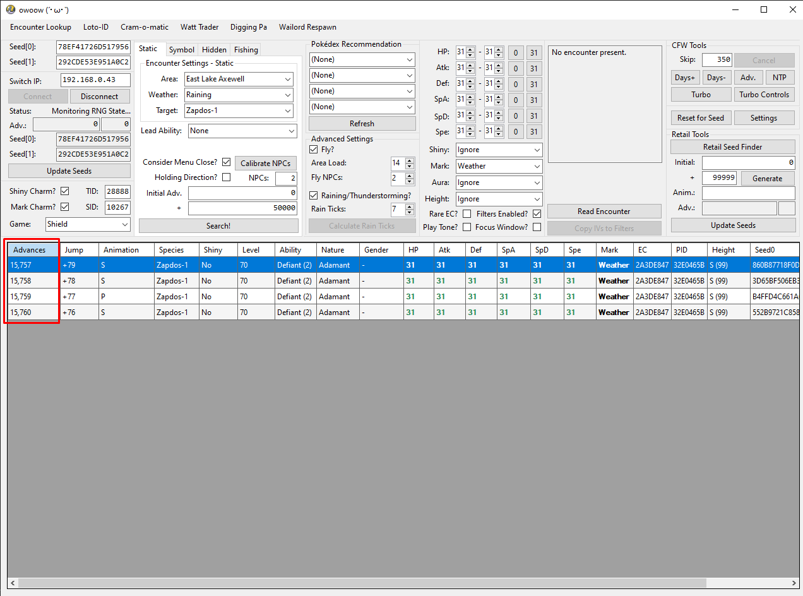Switch to the Symbol tab

point(182,50)
